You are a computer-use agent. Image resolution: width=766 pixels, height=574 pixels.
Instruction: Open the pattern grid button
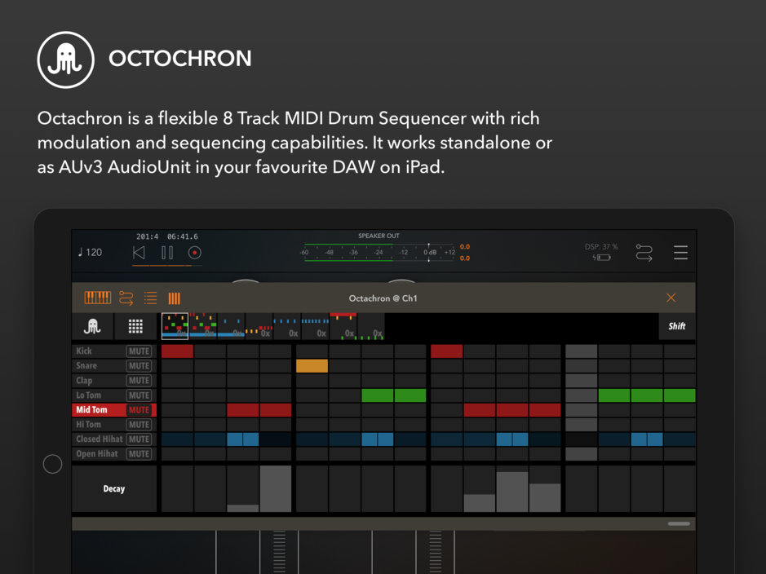(x=135, y=326)
